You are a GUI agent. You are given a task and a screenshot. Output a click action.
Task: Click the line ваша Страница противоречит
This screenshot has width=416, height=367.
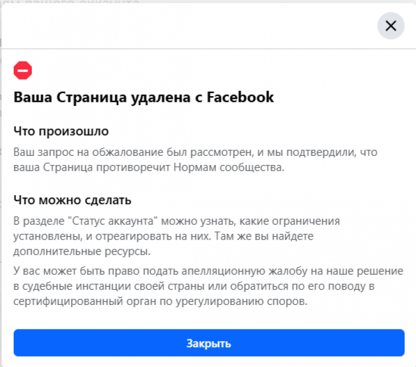(149, 167)
